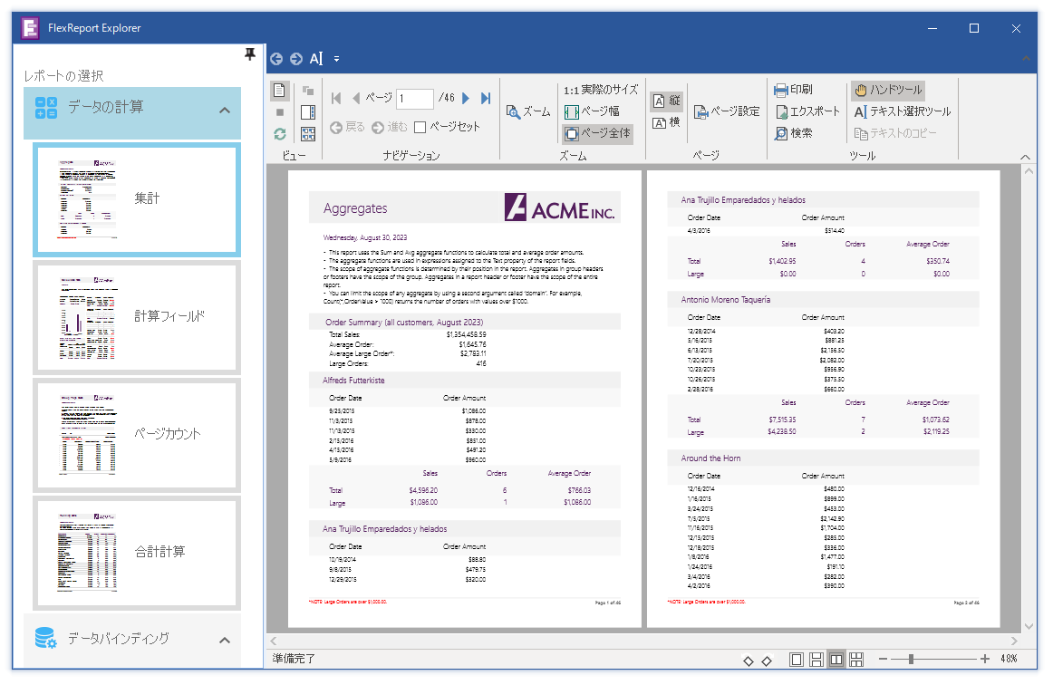Screen dimensions: 1053x685
Task: Go to the previous page
Action: tap(356, 98)
